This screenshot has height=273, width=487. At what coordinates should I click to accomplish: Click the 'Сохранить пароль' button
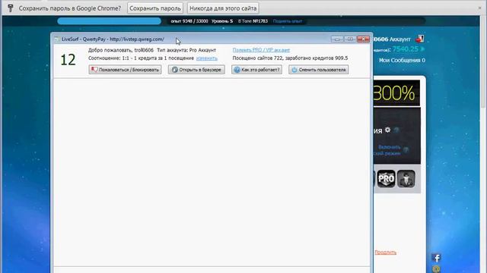click(x=155, y=8)
